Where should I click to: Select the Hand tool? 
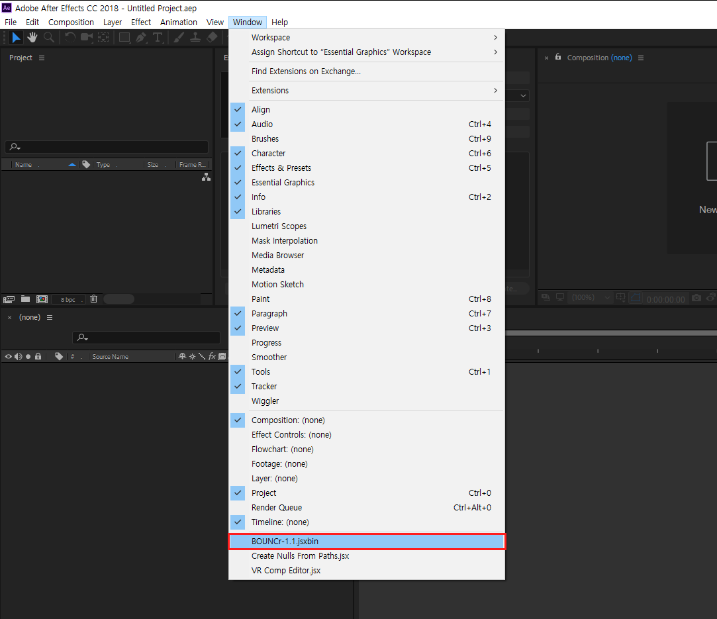[32, 38]
